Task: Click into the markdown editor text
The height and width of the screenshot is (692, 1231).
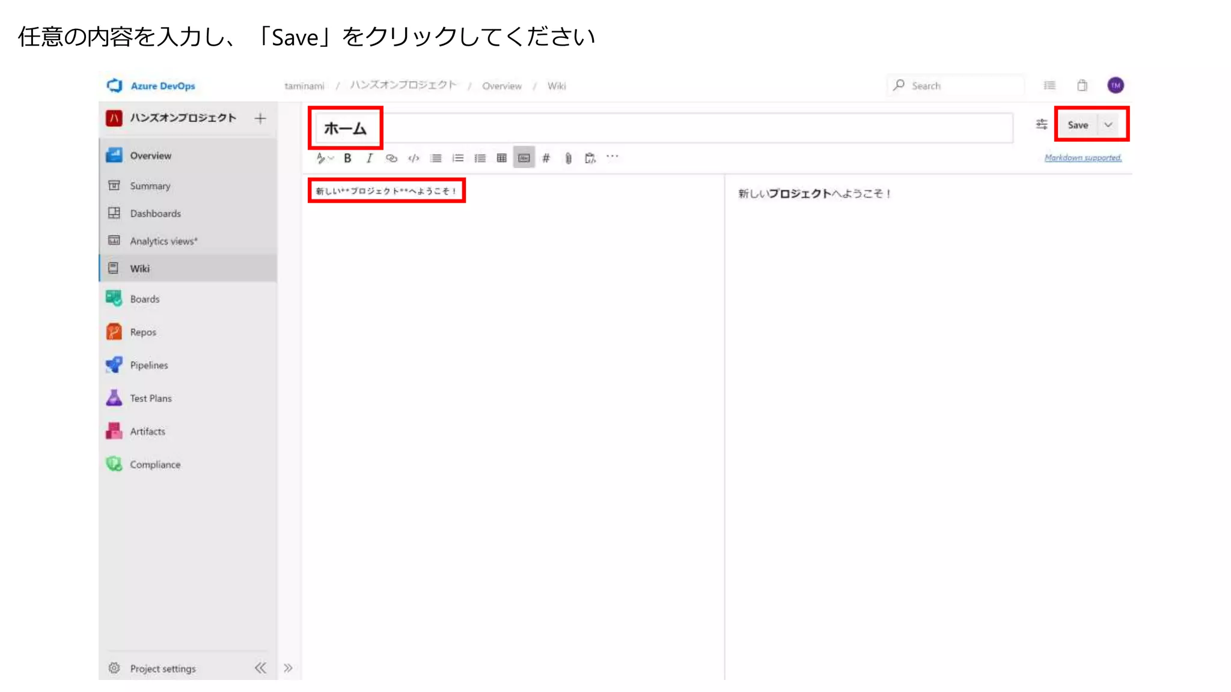Action: point(386,191)
